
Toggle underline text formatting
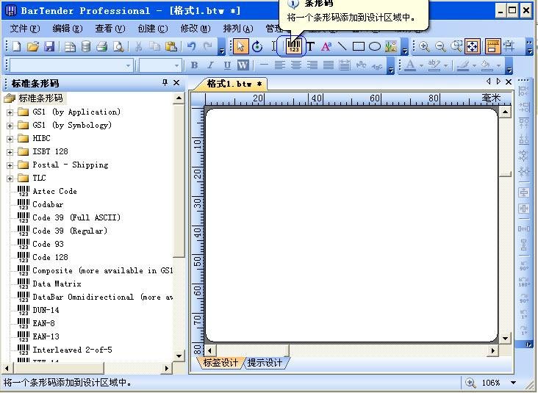[x=226, y=65]
